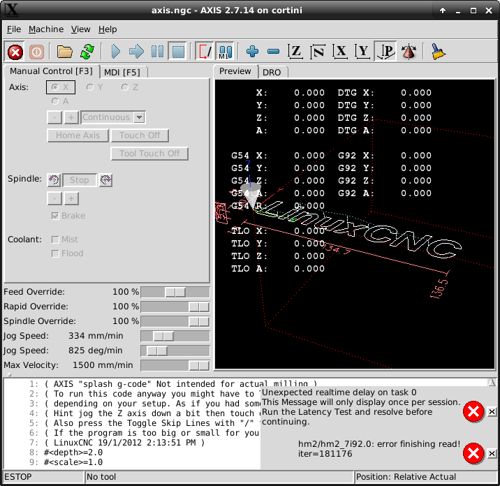Close realtime delay notification small x
Viewport: 500px width, 486px height.
point(492,412)
